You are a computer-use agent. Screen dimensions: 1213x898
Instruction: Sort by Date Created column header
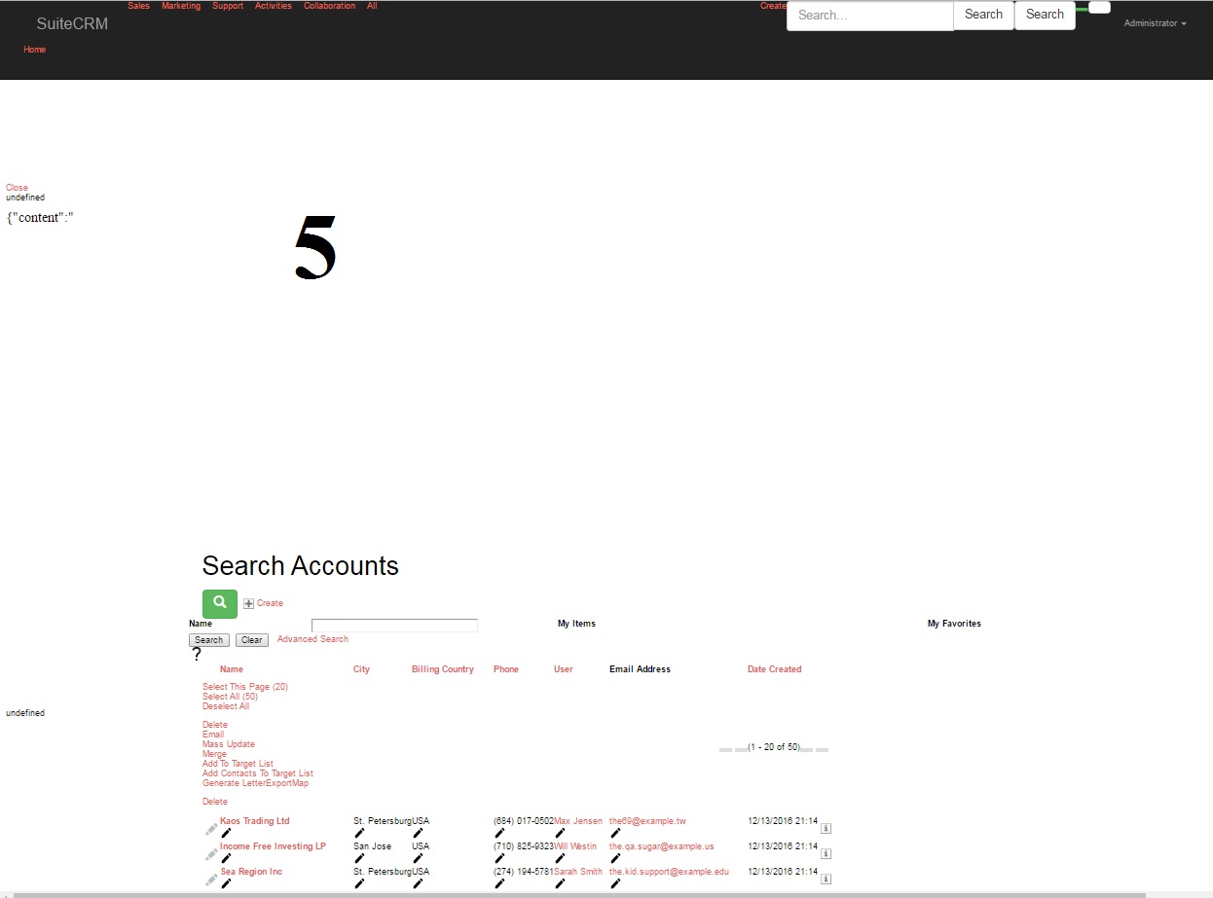tap(775, 669)
